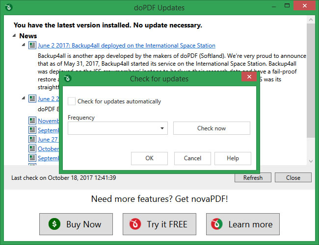319x245 pixels.
Task: Refresh the doPDF Updates news
Action: pos(253,178)
